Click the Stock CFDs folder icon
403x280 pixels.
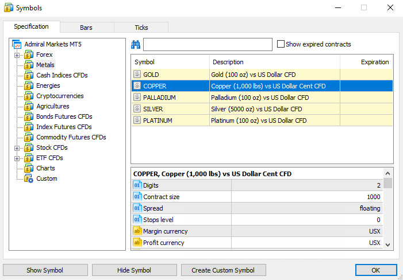[29, 147]
